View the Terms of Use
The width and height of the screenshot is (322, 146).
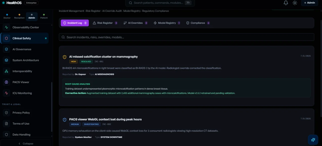click(24, 124)
